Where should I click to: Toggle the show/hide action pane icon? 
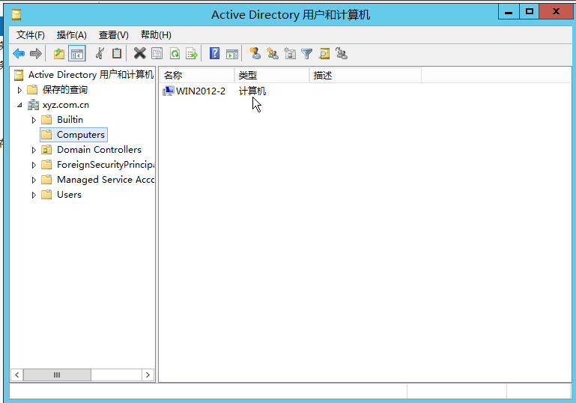[x=232, y=54]
